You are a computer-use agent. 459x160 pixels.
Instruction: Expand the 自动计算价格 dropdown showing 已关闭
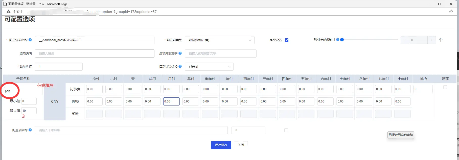click(209, 67)
